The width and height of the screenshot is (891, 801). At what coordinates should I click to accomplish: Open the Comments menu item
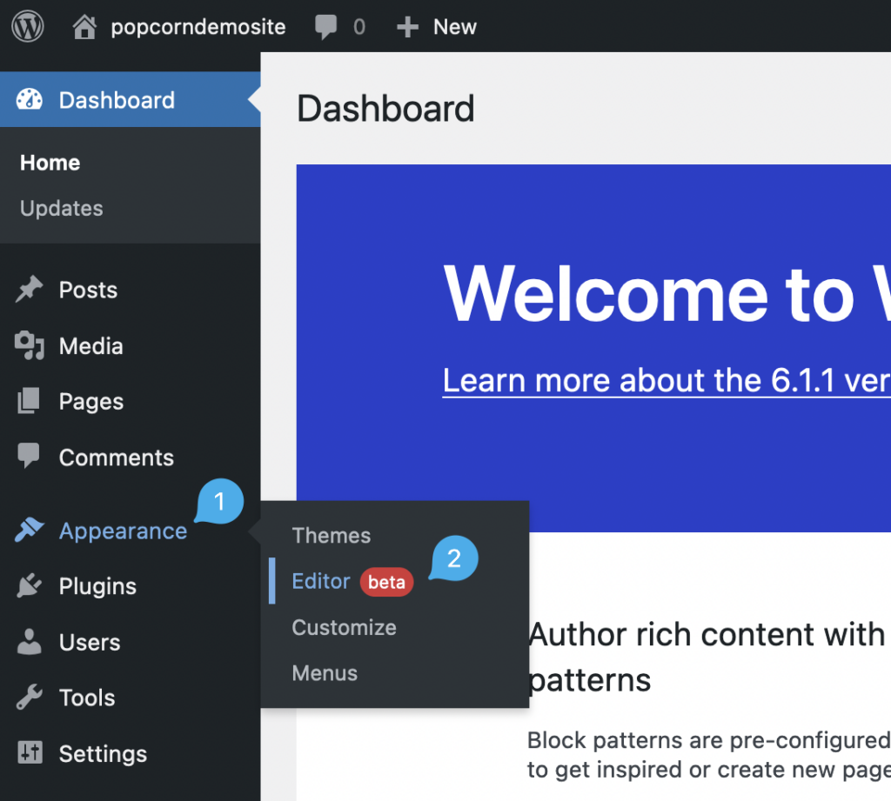point(117,457)
